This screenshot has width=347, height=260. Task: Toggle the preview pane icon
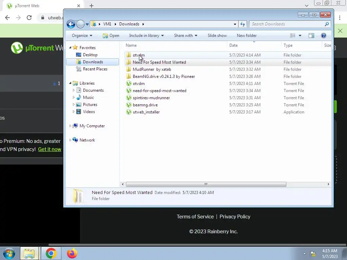point(311,36)
